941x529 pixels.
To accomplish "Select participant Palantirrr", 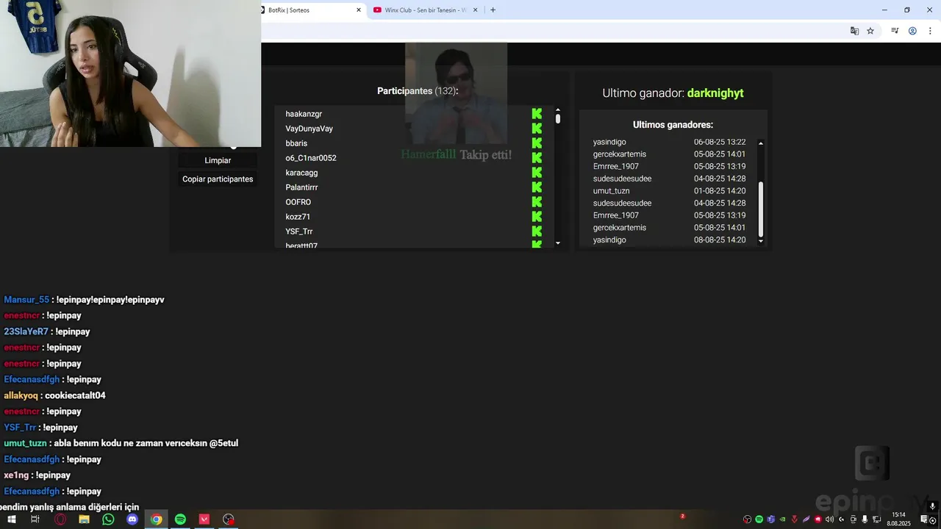I will 301,187.
